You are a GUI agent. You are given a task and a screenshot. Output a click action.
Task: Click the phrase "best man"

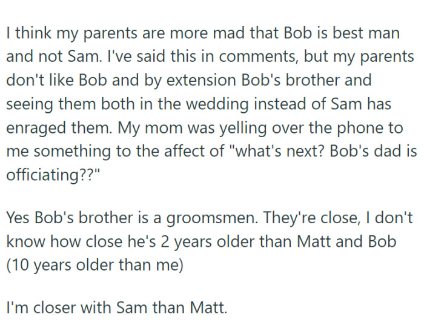(366, 33)
